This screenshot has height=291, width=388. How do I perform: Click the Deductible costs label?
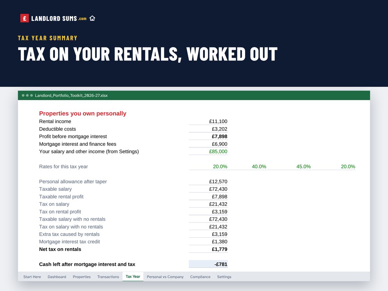point(58,129)
